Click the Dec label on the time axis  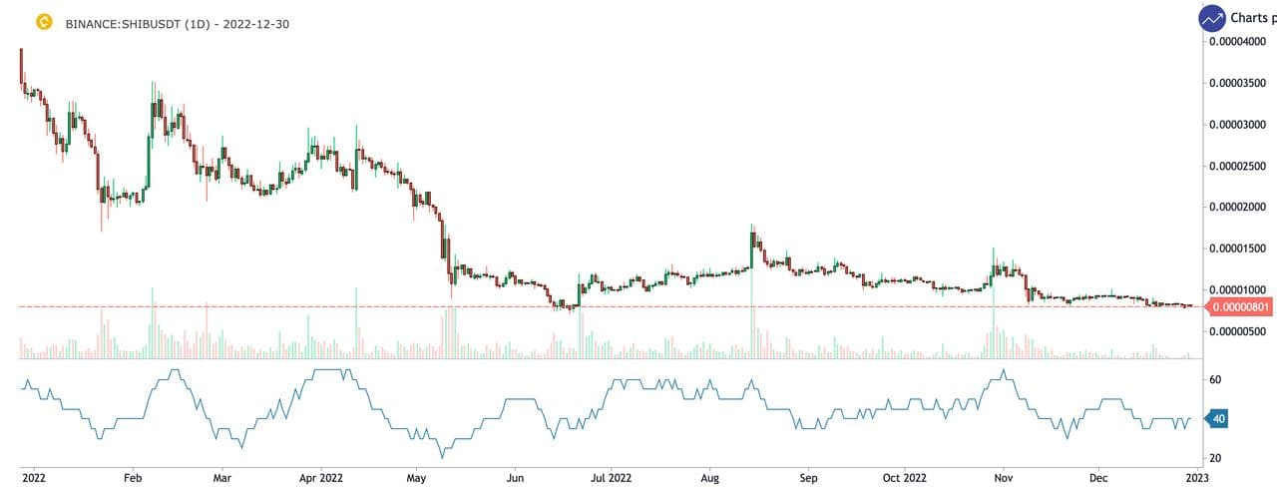(x=1099, y=478)
